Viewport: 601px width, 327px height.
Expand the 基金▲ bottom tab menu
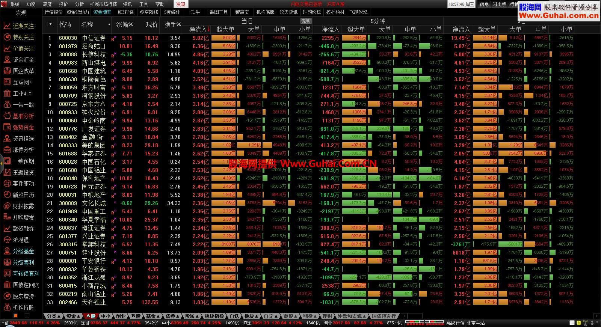coord(153,316)
